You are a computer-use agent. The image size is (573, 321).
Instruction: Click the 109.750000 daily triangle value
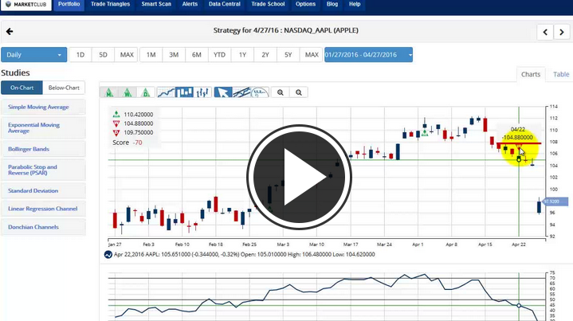(139, 132)
